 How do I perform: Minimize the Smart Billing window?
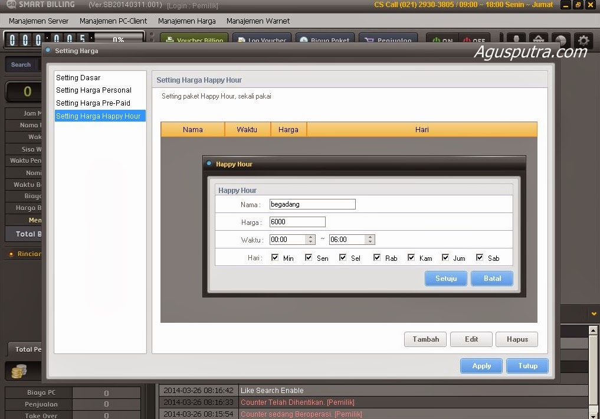coord(566,5)
